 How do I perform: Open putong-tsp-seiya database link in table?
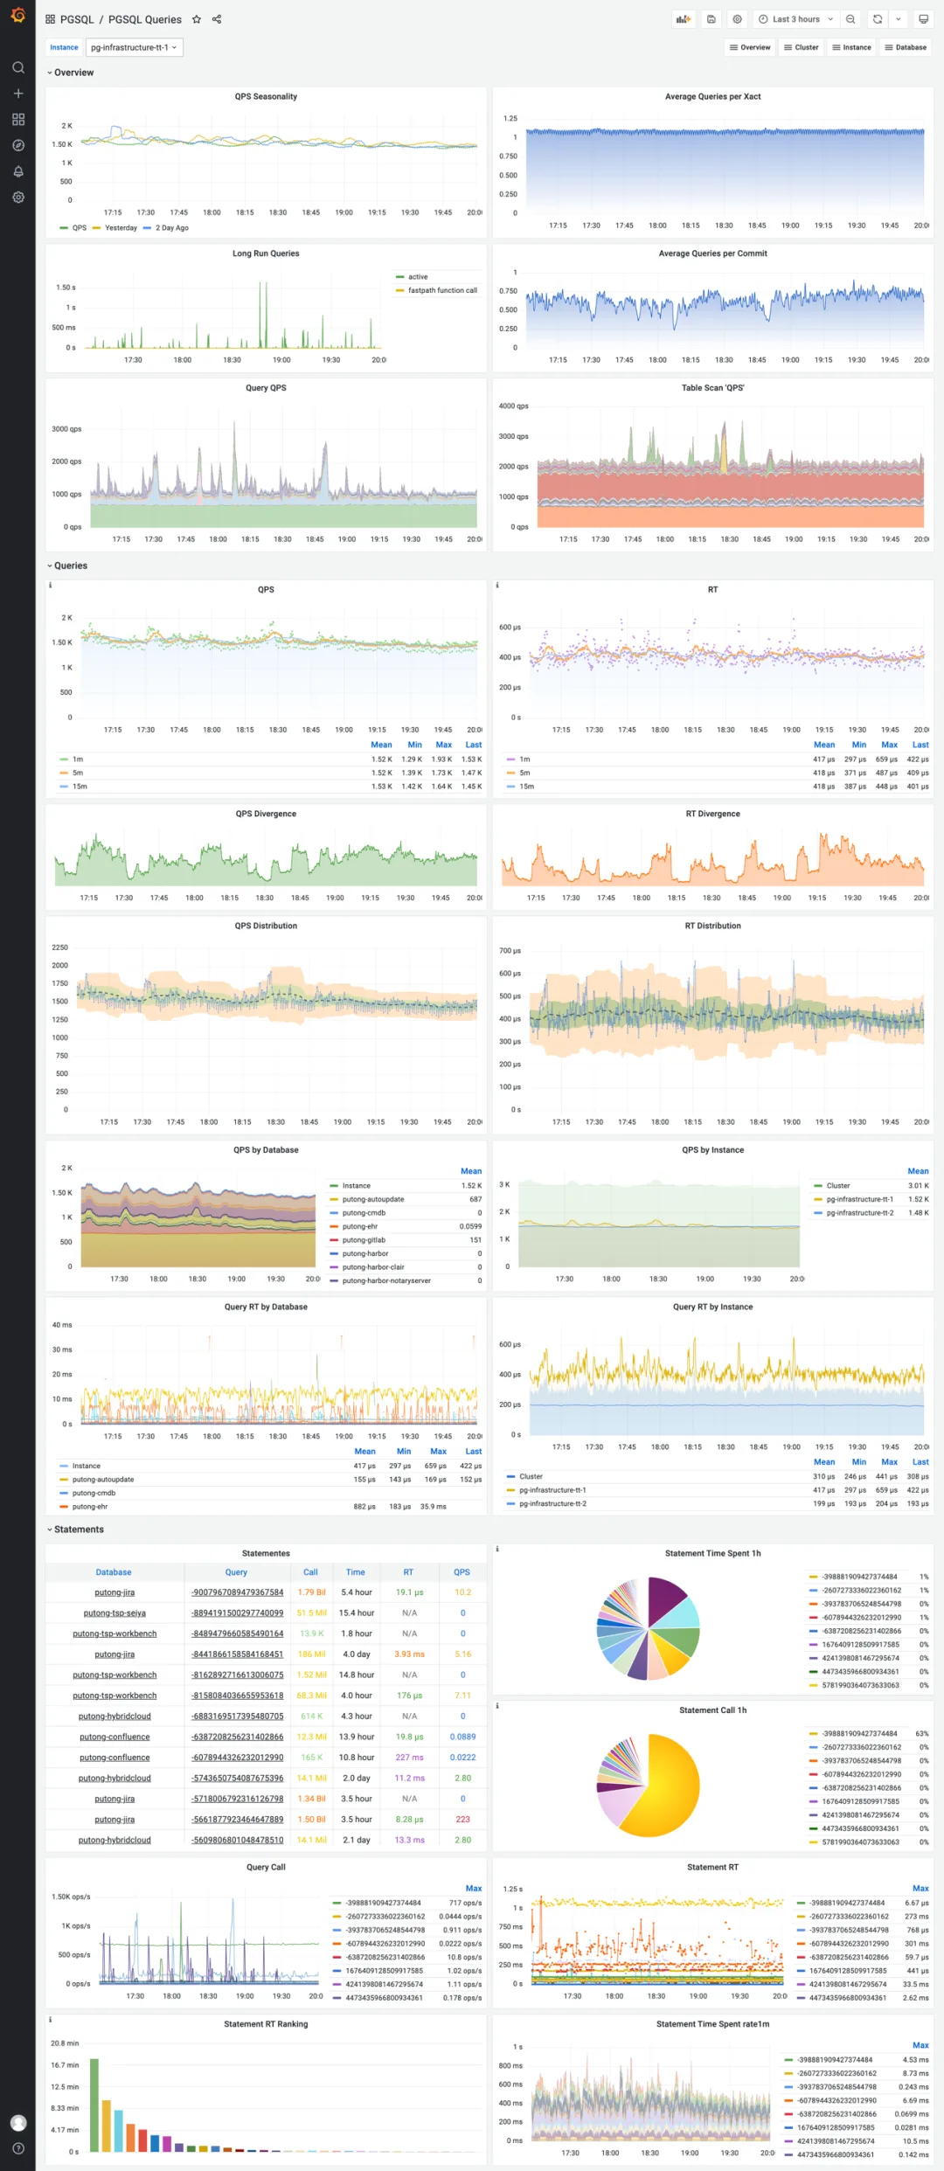[115, 1613]
